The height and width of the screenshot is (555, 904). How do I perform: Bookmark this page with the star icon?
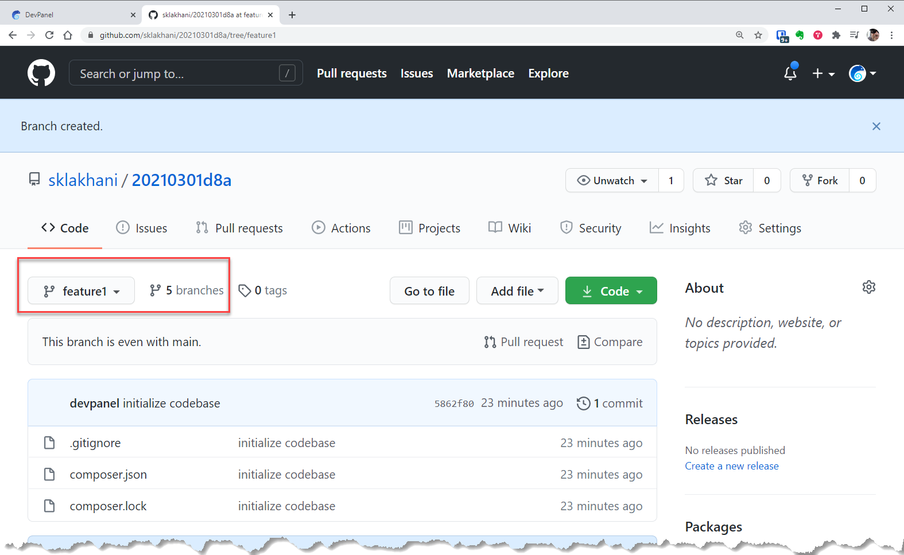coord(758,35)
